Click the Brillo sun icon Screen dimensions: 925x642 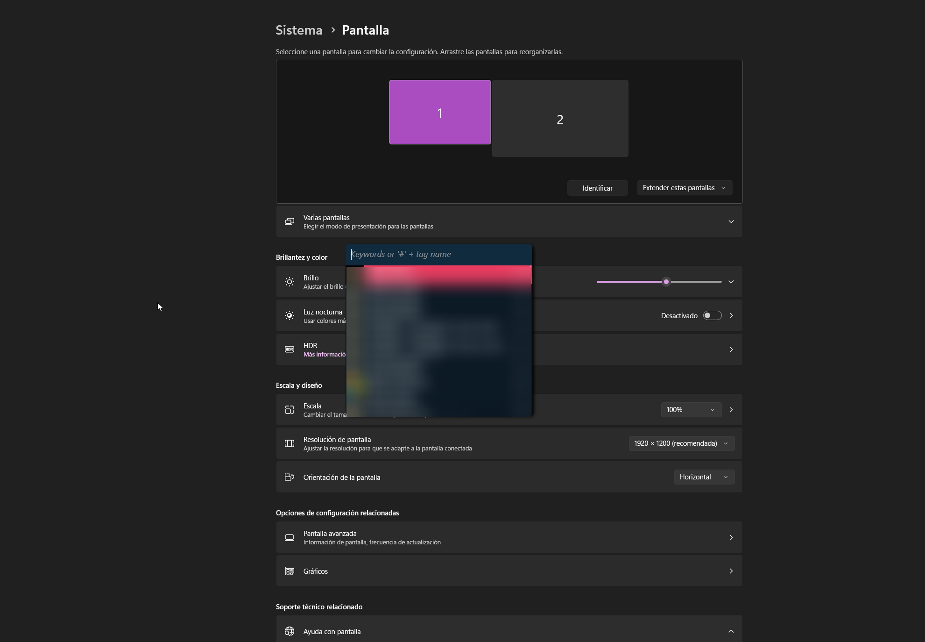[290, 282]
